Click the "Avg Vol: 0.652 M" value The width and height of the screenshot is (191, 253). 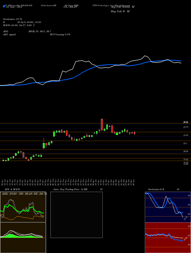click(x=123, y=7)
